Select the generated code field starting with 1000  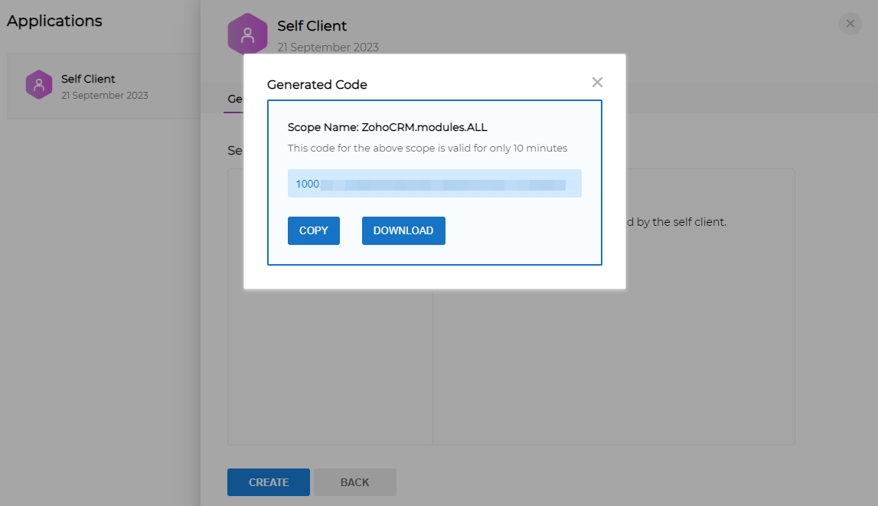point(435,184)
